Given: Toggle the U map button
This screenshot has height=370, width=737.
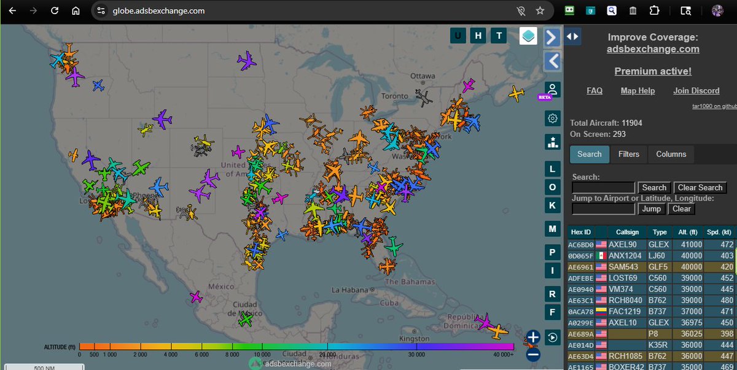Looking at the screenshot, I should click(458, 36).
